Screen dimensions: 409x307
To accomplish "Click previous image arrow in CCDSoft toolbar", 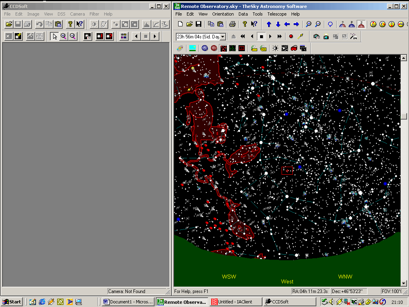I will (136, 36).
